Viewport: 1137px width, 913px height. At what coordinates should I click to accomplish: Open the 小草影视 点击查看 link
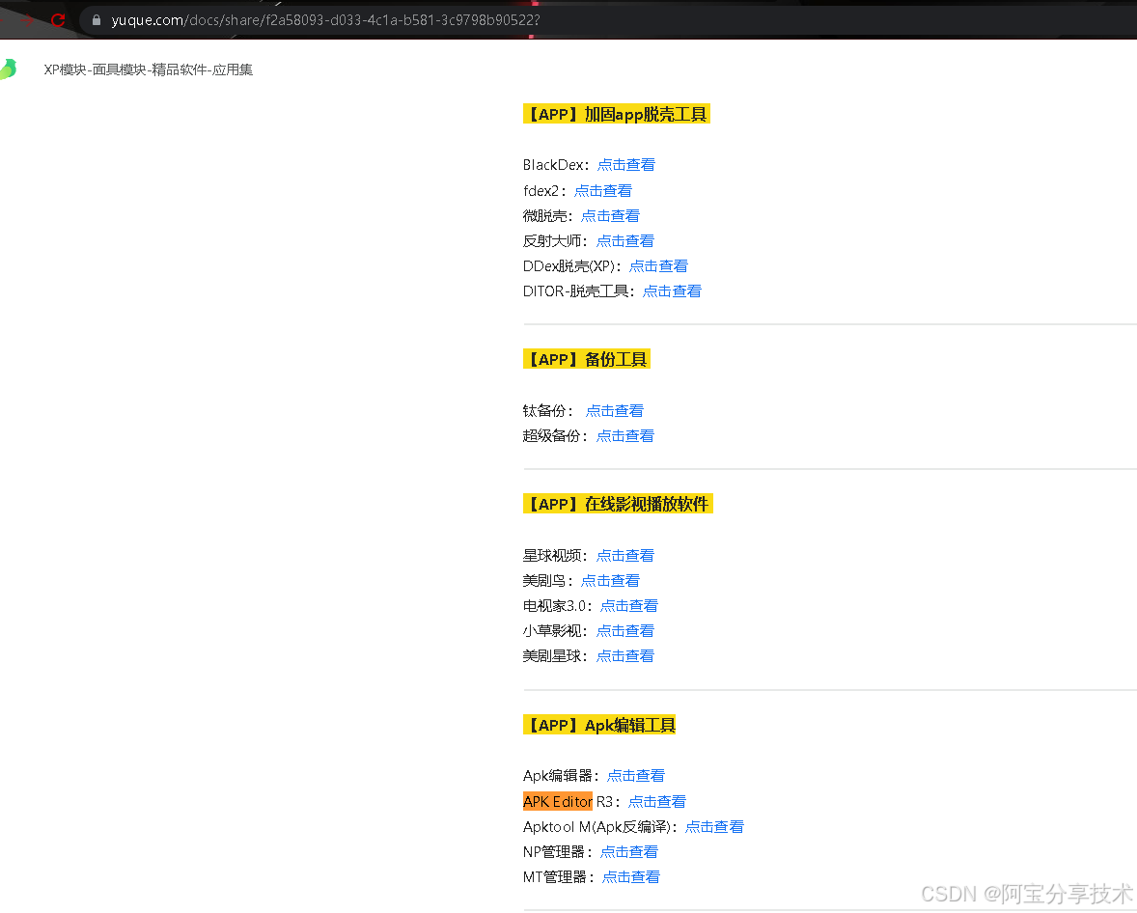pos(625,631)
